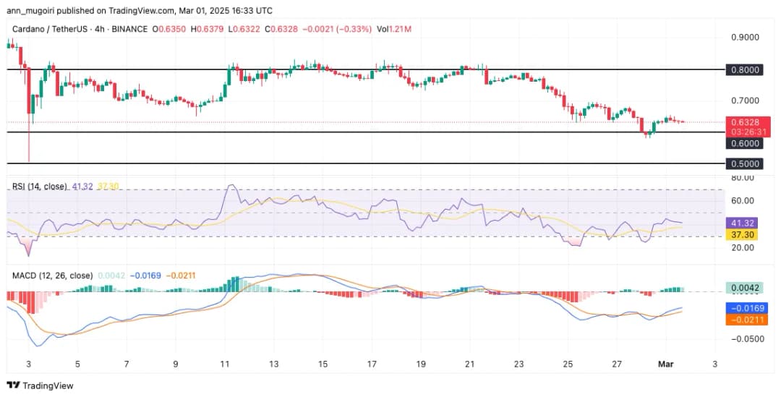Click the Vol 1.21M volume readout
Image resolution: width=781 pixels, height=397 pixels.
(396, 29)
